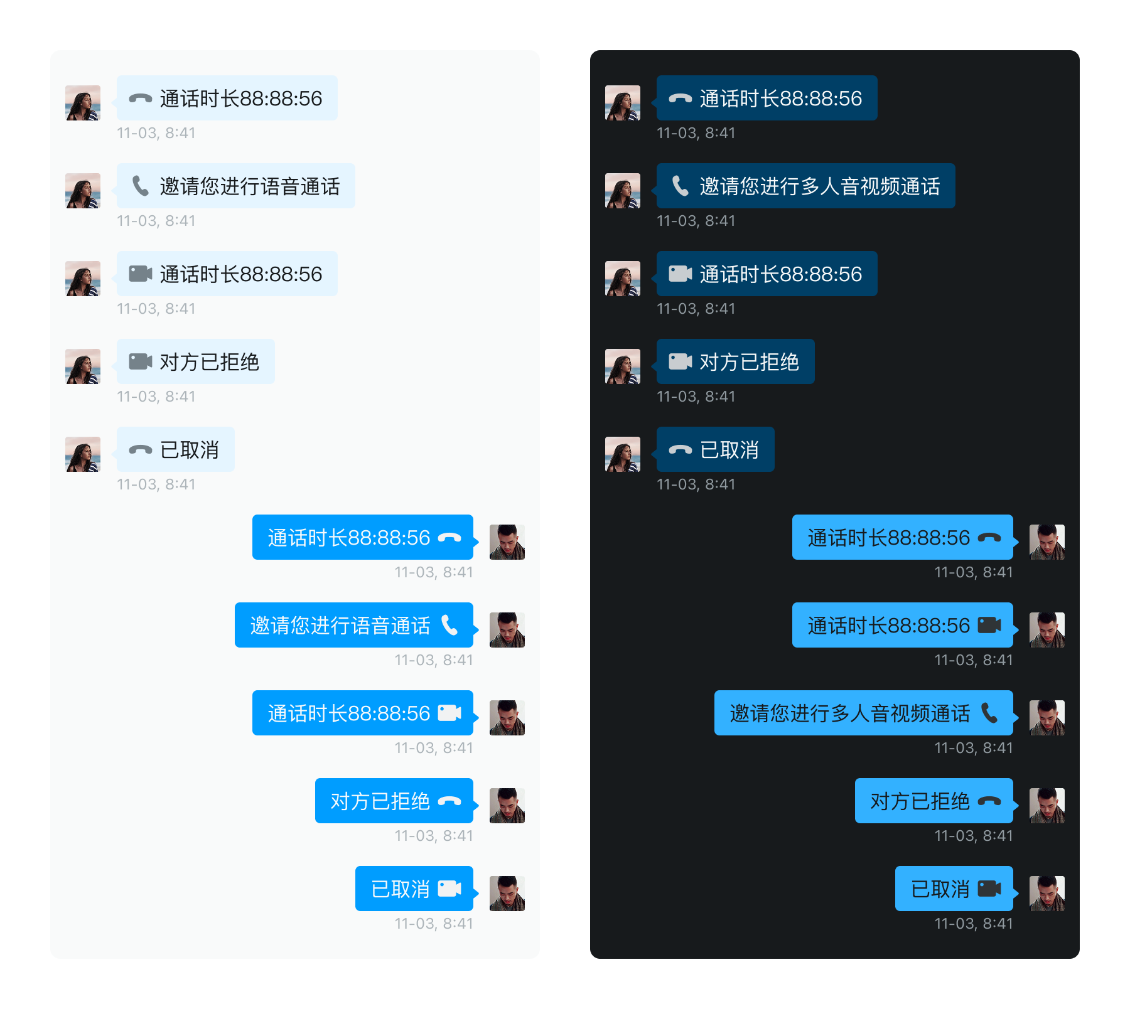Open light theme sent 对方已拒绝 message bubble
Viewport: 1130px width, 1009px height.
pyautogui.click(x=394, y=801)
